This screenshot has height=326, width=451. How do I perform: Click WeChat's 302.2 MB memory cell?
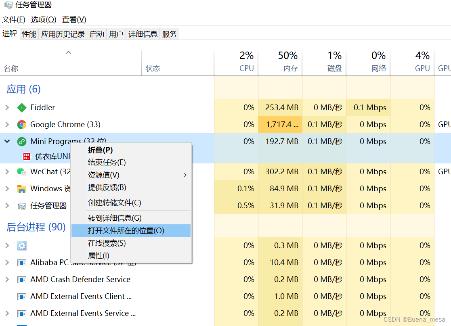[280, 171]
